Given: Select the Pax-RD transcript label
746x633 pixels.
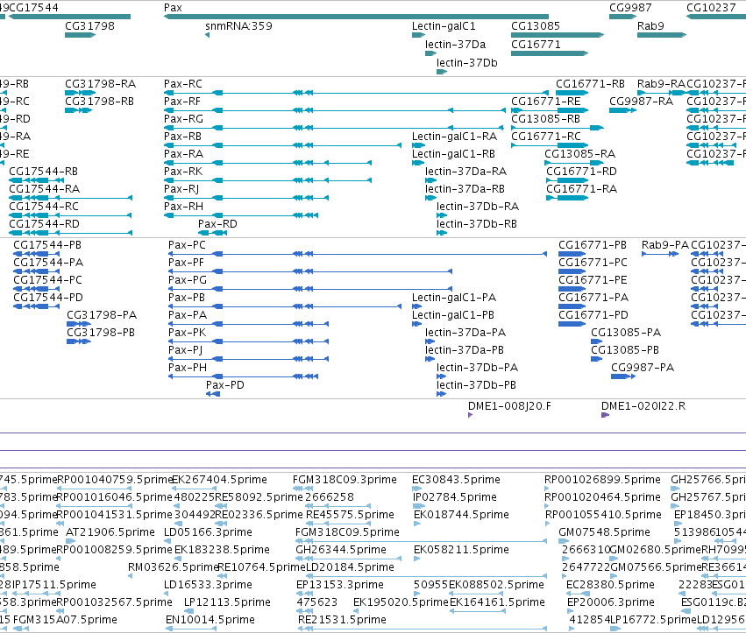Looking at the screenshot, I should [x=217, y=224].
